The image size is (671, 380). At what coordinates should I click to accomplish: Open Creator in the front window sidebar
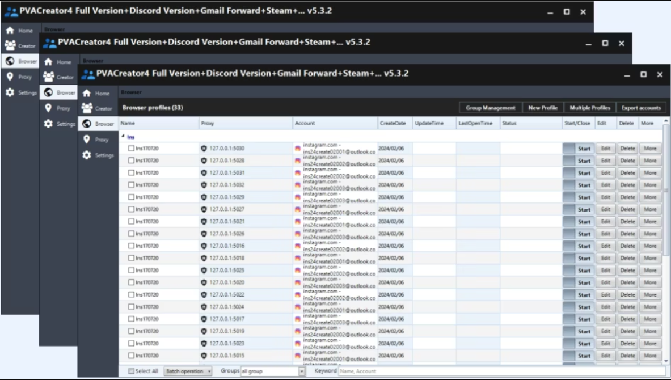coord(98,108)
